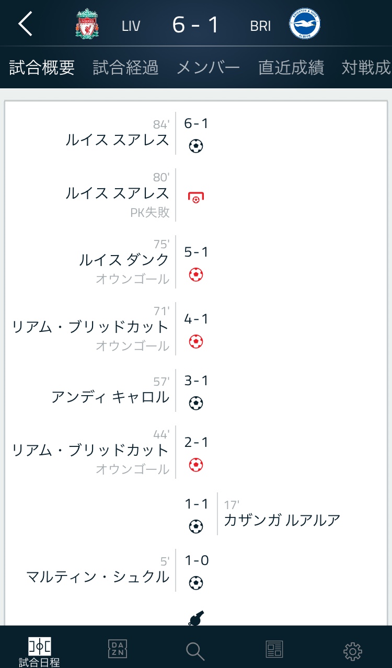Tap scorer アンディ キャロル at 57'

tap(110, 397)
